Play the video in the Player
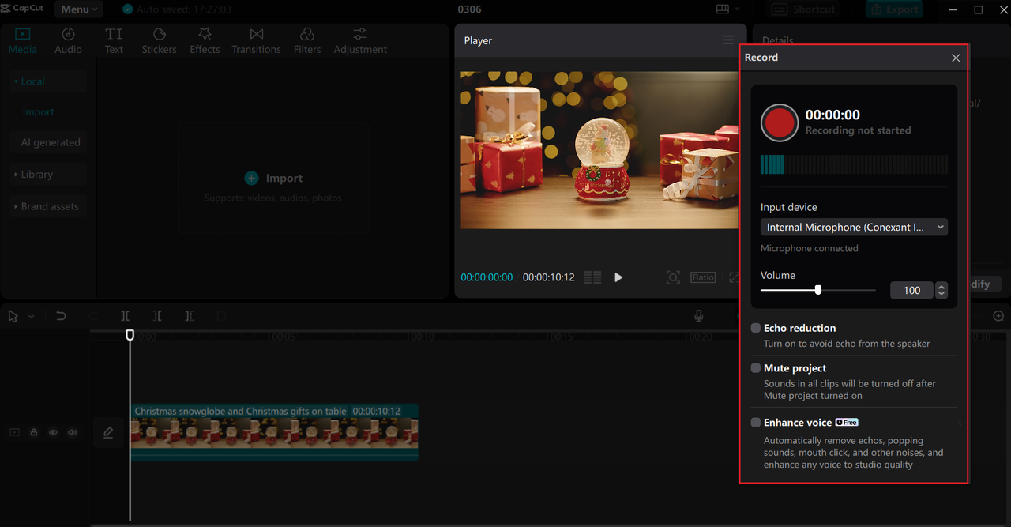 (x=618, y=277)
